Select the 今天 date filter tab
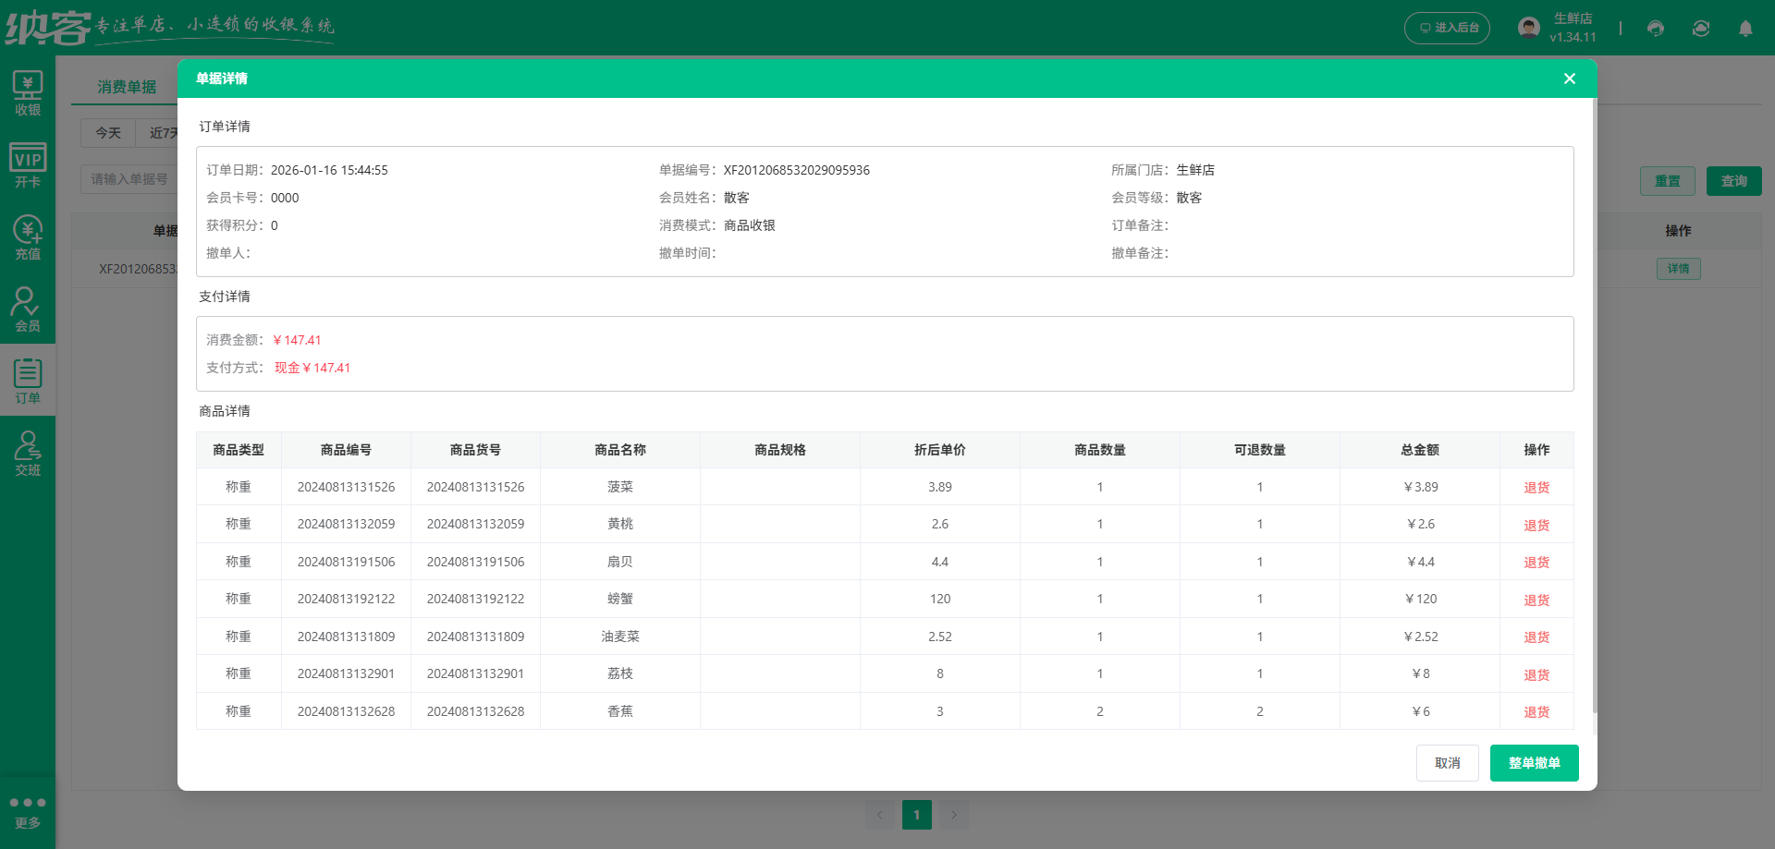Screen dimensions: 1775x849 107,133
